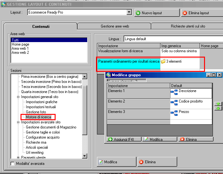Image resolution: width=223 pixels, height=174 pixels.
Task: Open Richieste utenti sul sito tab
Action: [x=188, y=26]
